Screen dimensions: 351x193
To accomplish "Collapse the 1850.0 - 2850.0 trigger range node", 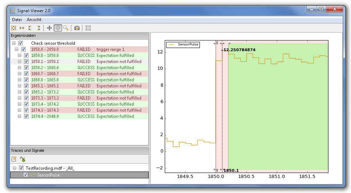I will (x=17, y=49).
